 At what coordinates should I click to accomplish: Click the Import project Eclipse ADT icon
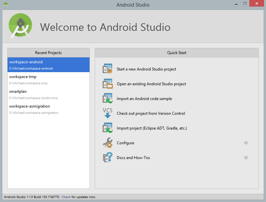(x=108, y=128)
